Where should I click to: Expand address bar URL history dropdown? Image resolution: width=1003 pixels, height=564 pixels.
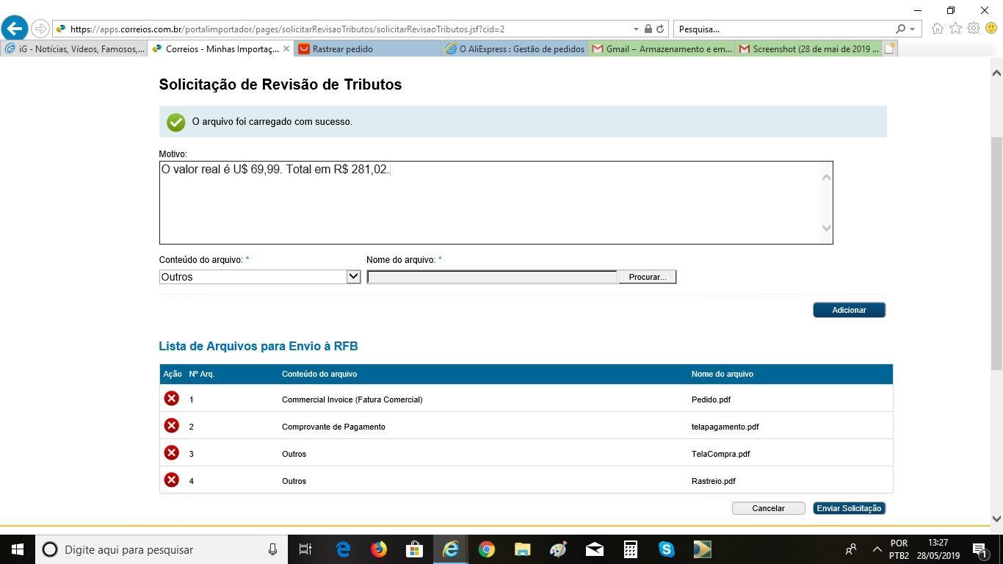click(x=636, y=29)
